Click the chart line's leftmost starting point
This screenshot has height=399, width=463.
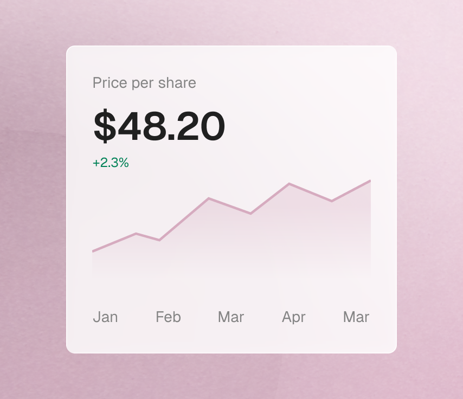coord(93,252)
